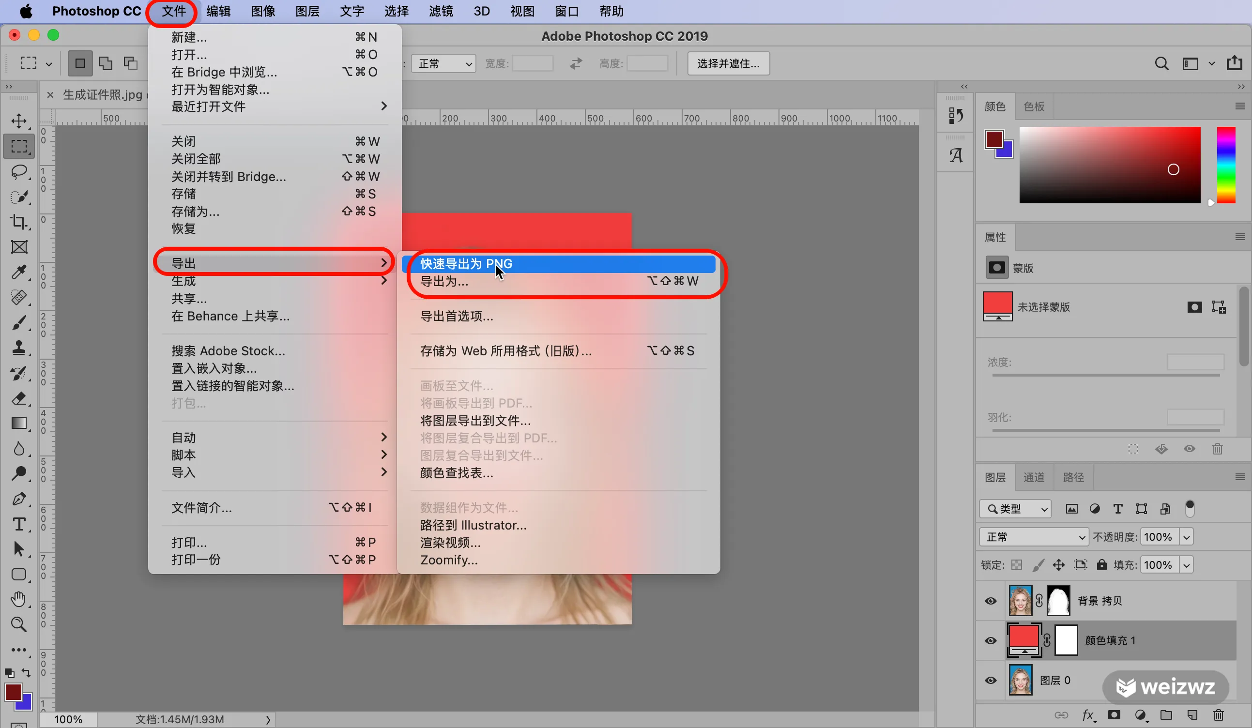1252x728 pixels.
Task: Choose 存储为 Web 所用格式 (旧版)...
Action: coord(558,351)
